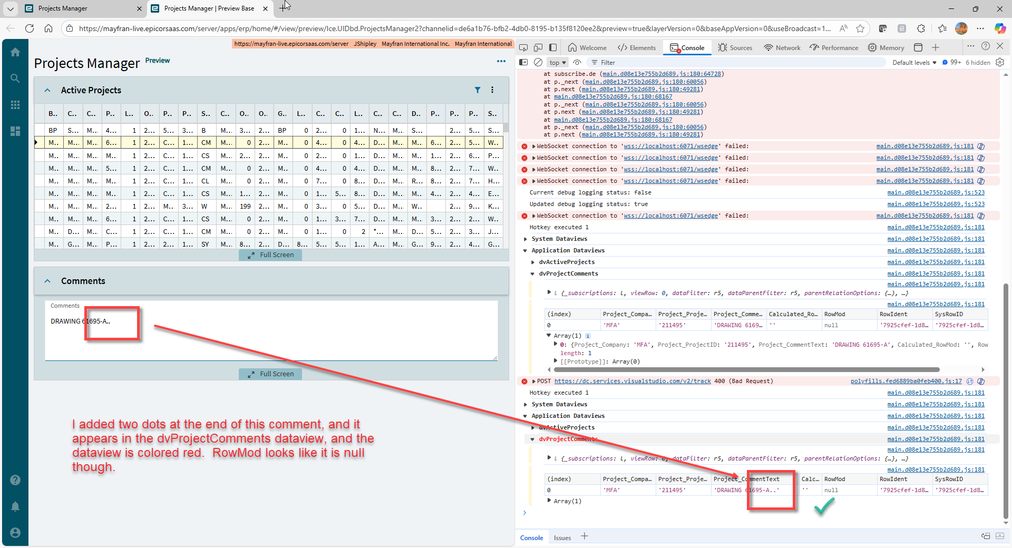Collapse the first Array(1) table output

(549, 336)
